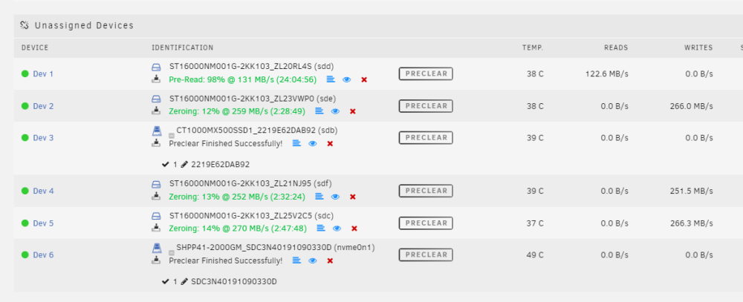Click the green status dot for Dev 3

point(25,137)
